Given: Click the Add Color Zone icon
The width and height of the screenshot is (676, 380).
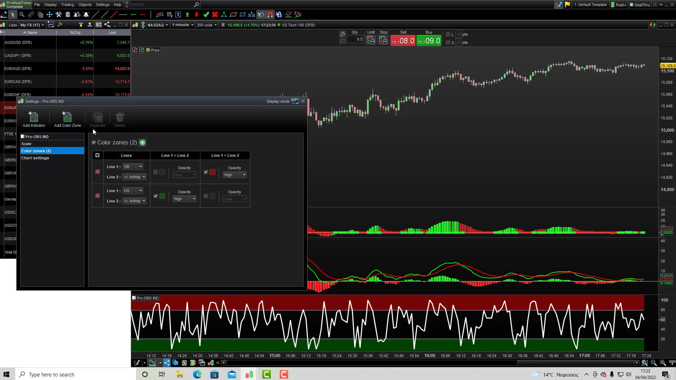Looking at the screenshot, I should pyautogui.click(x=67, y=119).
